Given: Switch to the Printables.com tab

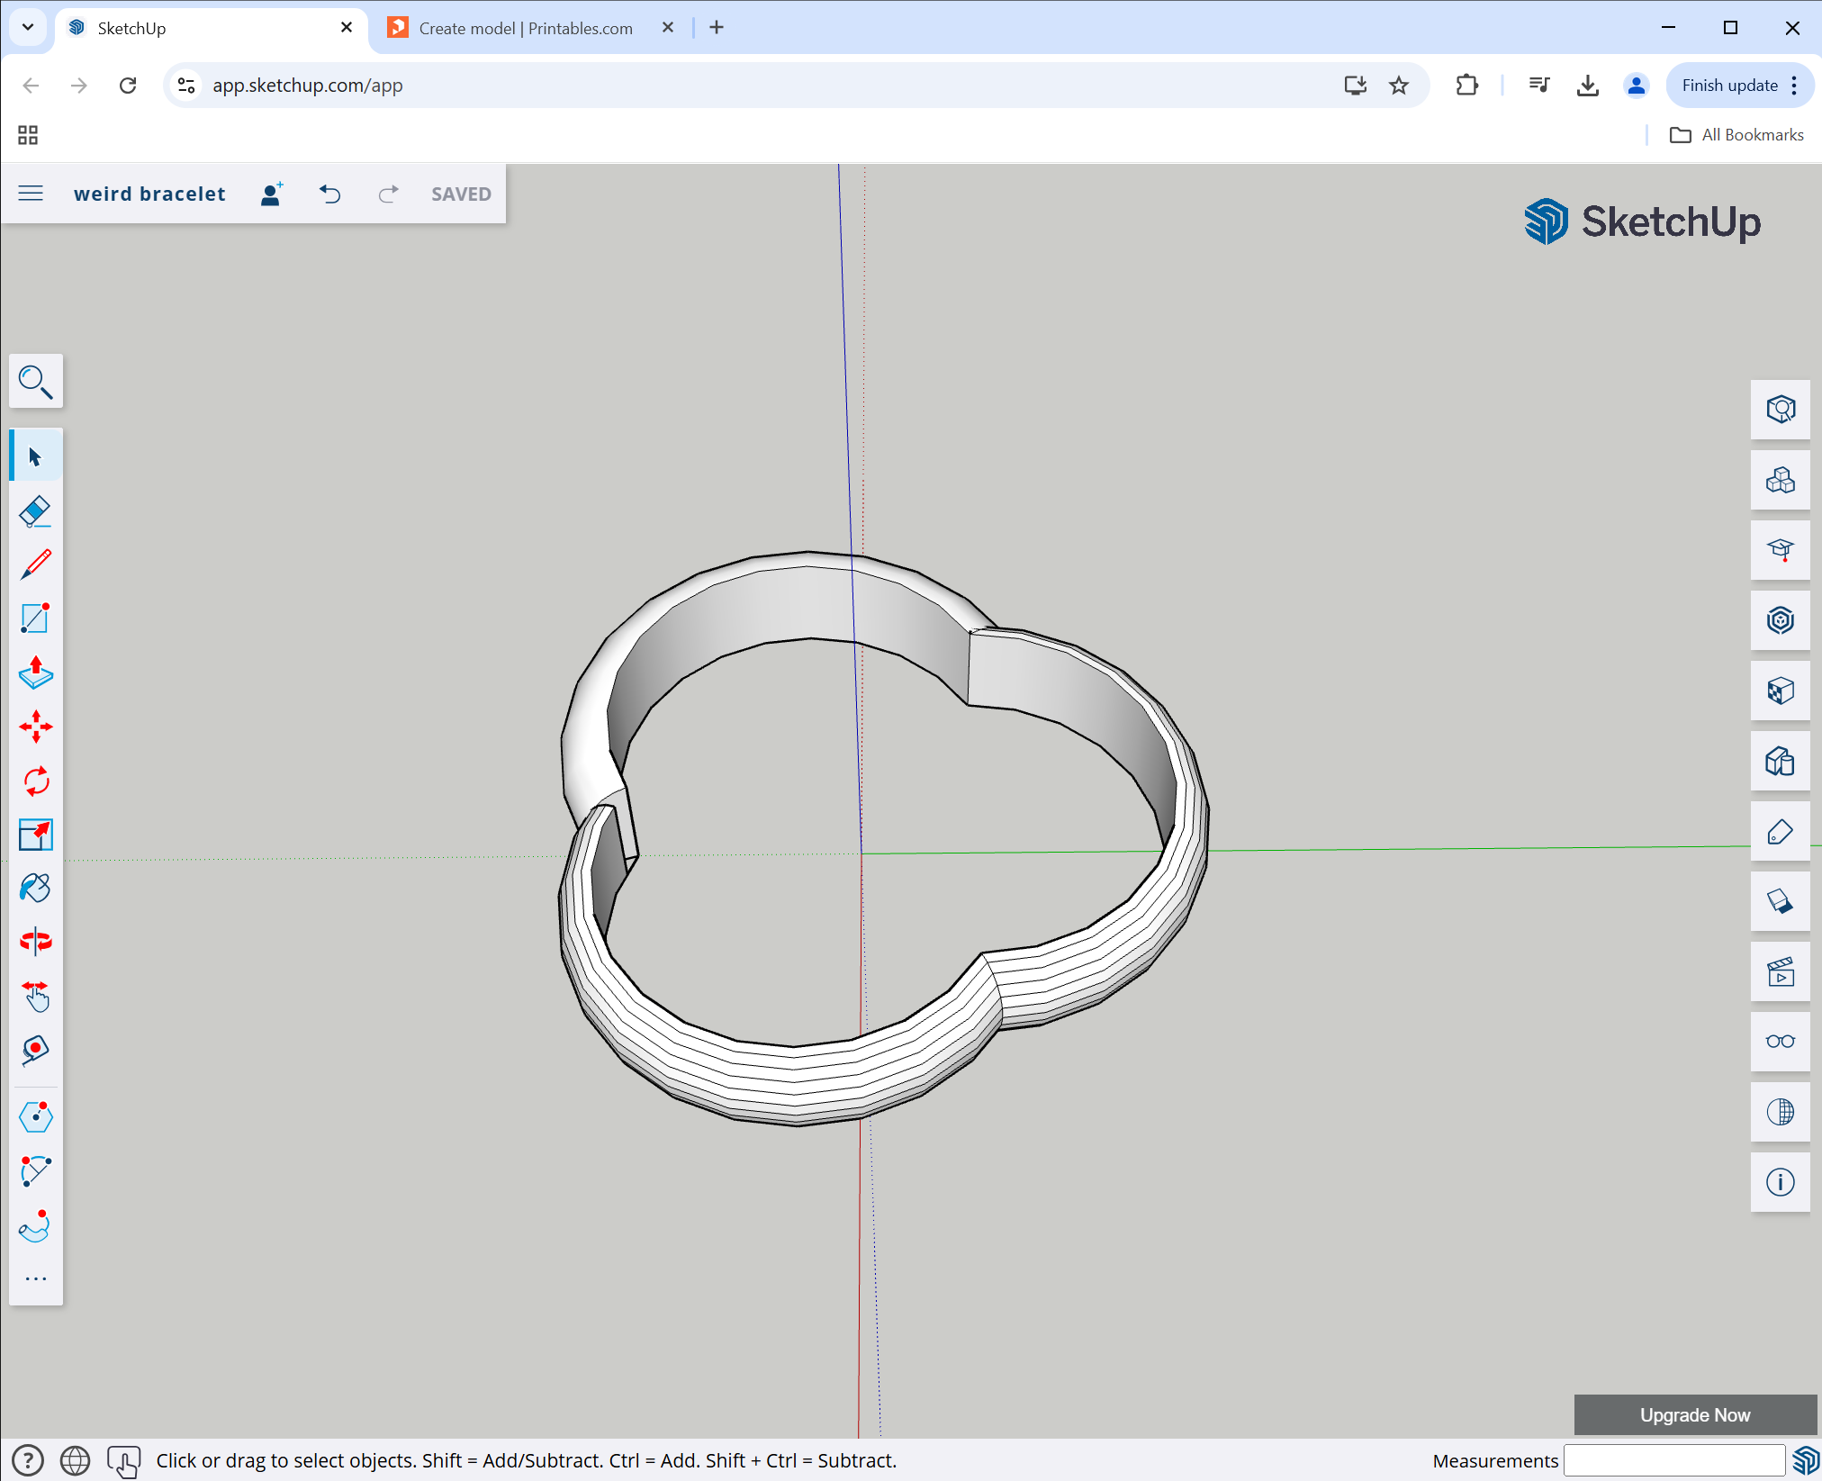Looking at the screenshot, I should click(x=527, y=28).
